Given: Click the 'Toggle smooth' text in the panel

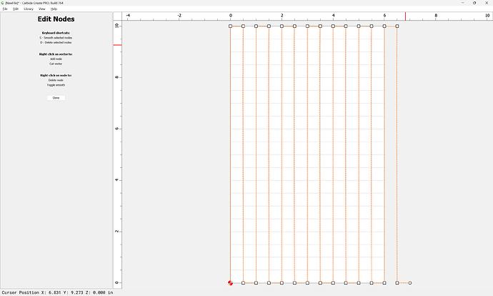Looking at the screenshot, I should 56,85.
